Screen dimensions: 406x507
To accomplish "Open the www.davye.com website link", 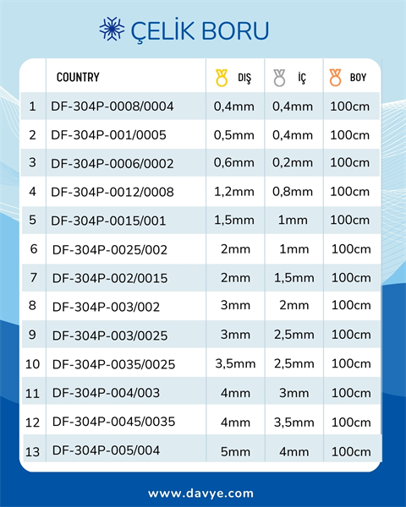I will click(x=200, y=493).
